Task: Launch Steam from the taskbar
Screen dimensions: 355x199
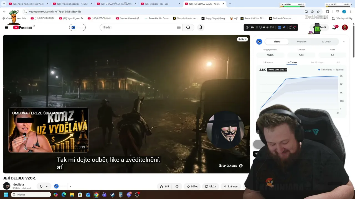Action: tap(112, 195)
